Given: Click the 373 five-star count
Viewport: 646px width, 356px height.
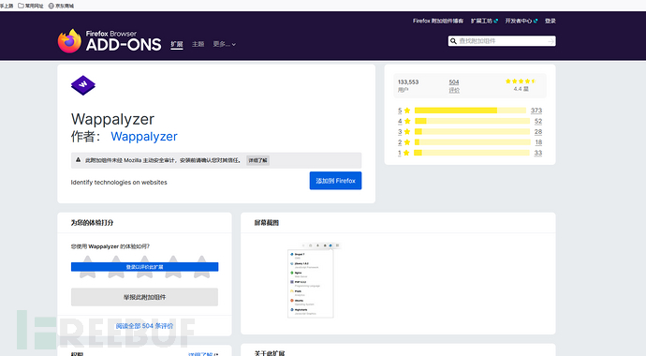Looking at the screenshot, I should click(x=536, y=111).
